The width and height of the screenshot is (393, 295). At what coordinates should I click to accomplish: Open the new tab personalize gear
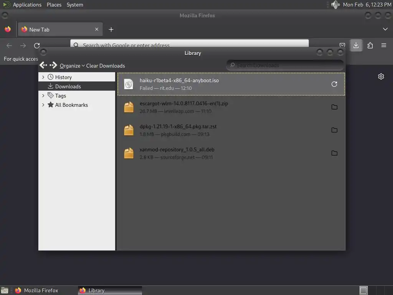pyautogui.click(x=381, y=76)
